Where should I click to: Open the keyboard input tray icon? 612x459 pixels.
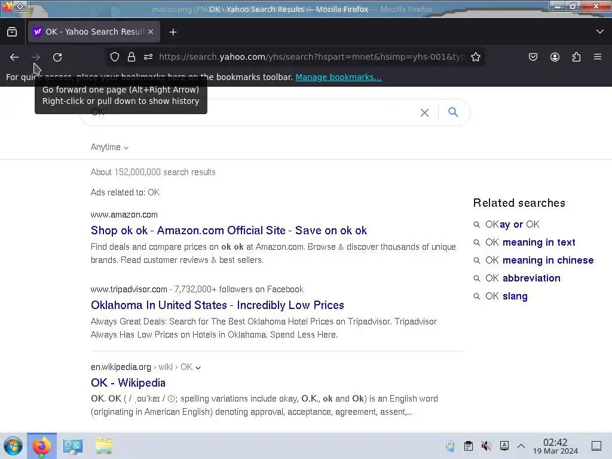tap(504, 446)
